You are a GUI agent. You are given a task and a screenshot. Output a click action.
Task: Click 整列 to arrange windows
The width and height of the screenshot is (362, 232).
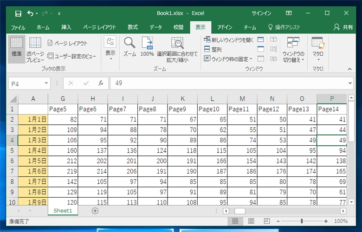(x=213, y=49)
